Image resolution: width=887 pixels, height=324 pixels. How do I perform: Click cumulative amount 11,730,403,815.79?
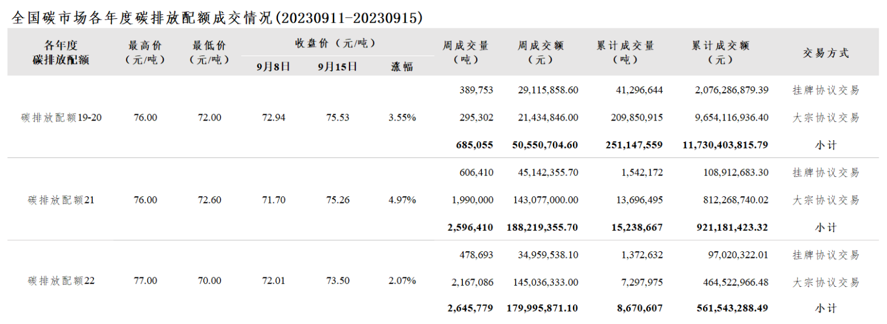pos(725,144)
